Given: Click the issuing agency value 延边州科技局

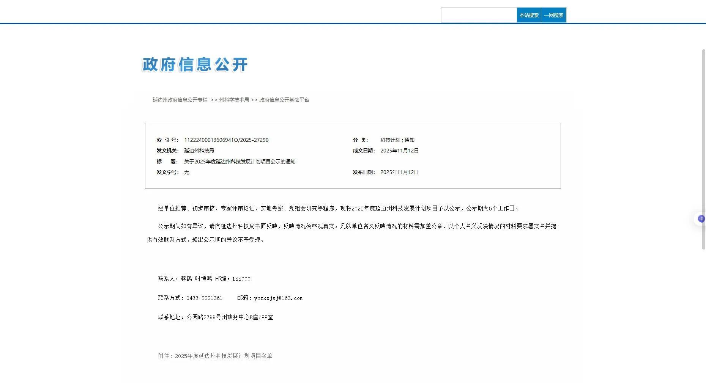Looking at the screenshot, I should 199,151.
